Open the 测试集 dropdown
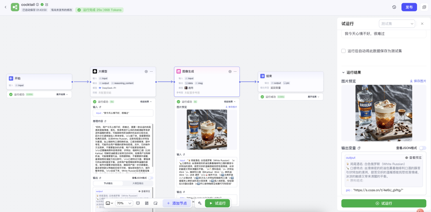The image size is (431, 212). point(396,24)
